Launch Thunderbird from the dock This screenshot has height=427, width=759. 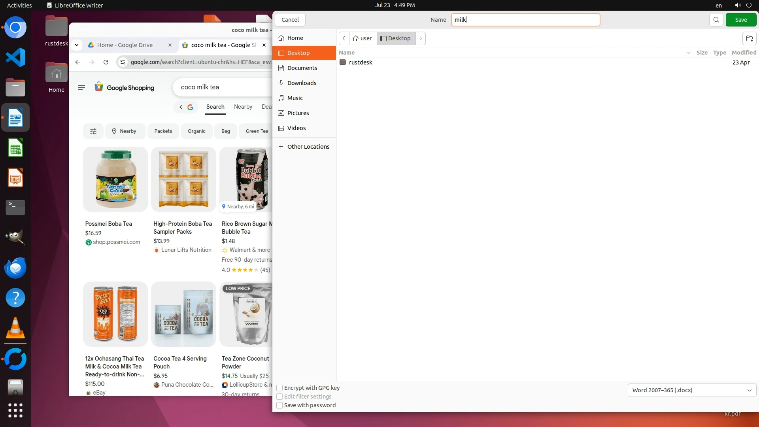click(15, 268)
